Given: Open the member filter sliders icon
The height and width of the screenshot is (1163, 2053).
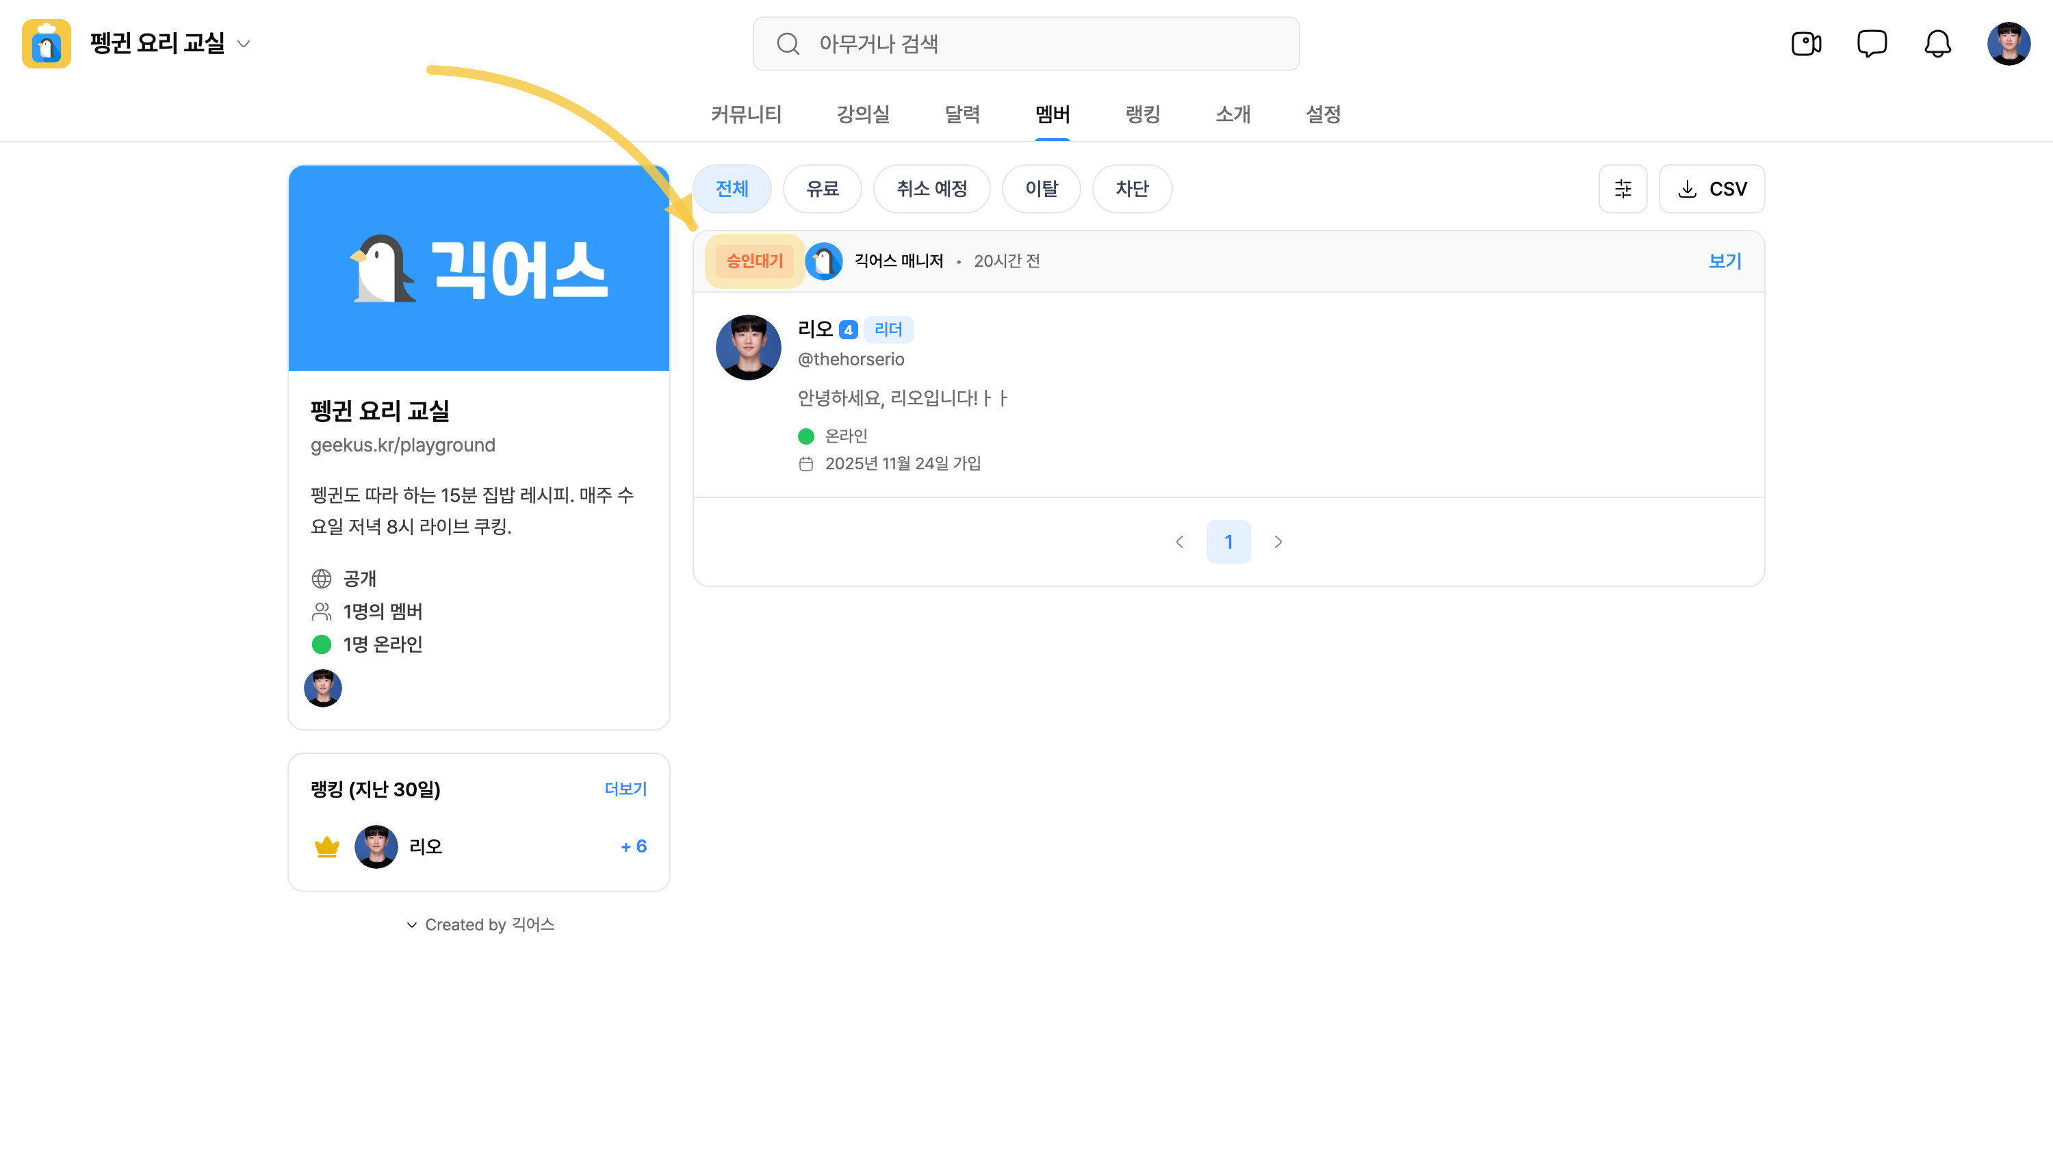Looking at the screenshot, I should coord(1623,190).
